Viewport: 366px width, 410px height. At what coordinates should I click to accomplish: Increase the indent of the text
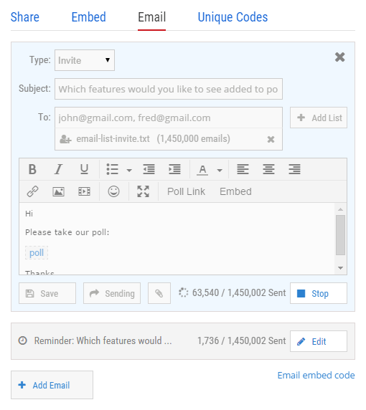(x=174, y=169)
